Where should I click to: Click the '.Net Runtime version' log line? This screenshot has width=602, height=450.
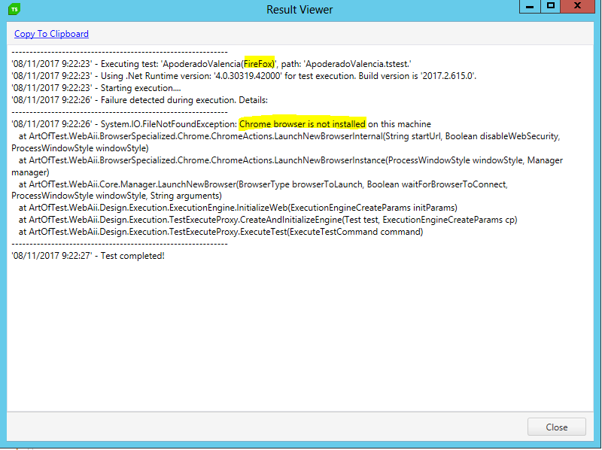tap(244, 76)
